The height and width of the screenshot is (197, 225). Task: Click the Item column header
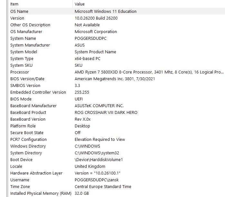(14, 4)
